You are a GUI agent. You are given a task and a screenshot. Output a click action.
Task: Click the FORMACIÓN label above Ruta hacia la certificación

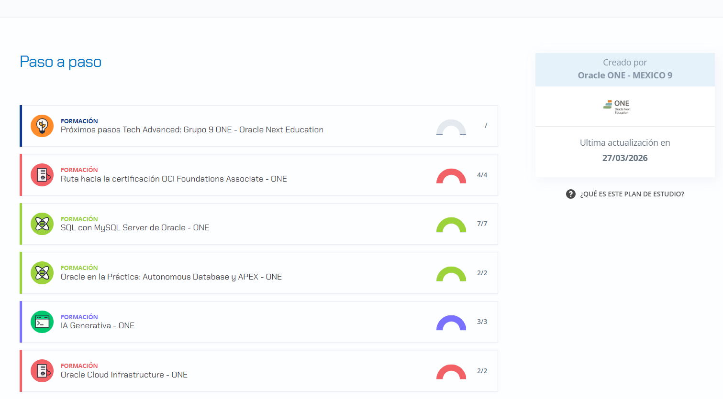click(79, 170)
